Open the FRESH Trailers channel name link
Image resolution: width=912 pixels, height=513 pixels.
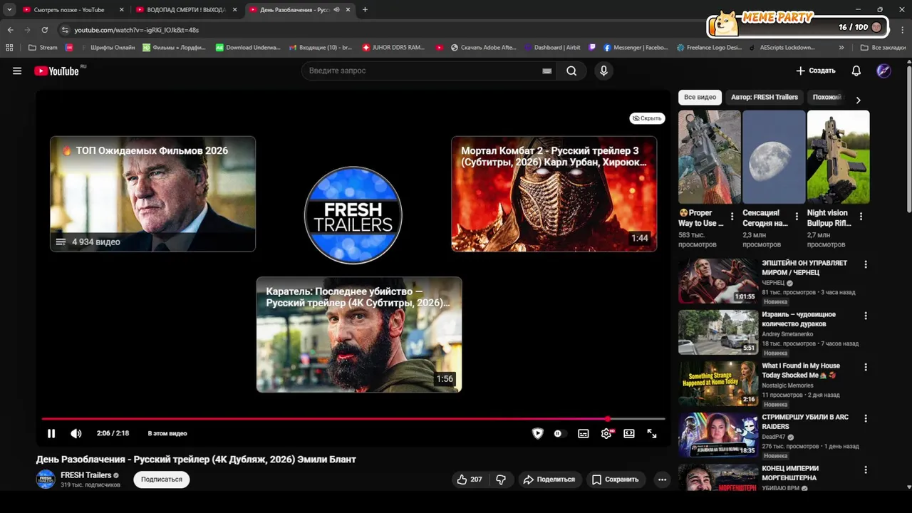[86, 475]
